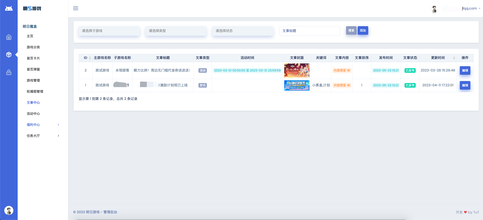Viewport: 483px width, 220px height.
Task: Click the 搜索 button
Action: point(351,30)
